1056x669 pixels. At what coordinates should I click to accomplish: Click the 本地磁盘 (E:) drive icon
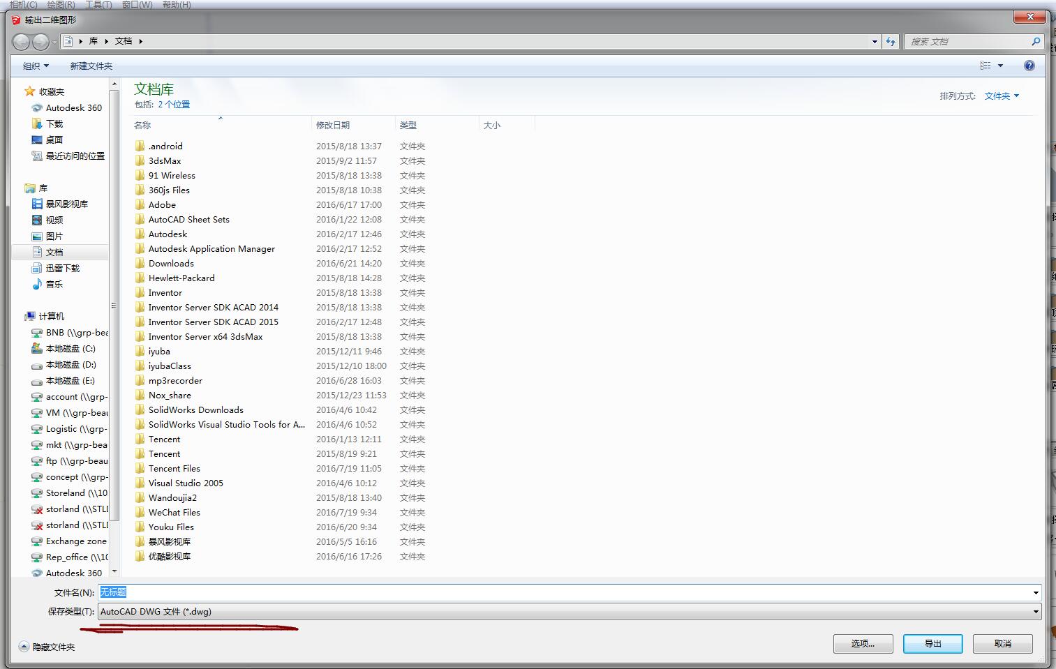click(x=37, y=381)
